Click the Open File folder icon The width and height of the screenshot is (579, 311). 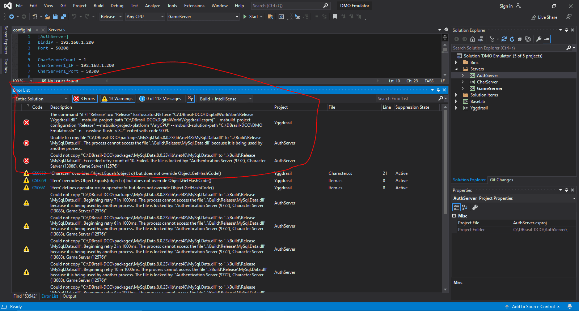click(x=48, y=17)
